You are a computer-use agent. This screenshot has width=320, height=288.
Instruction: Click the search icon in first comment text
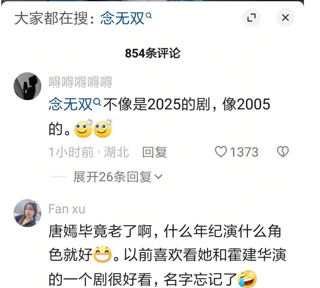tap(97, 102)
